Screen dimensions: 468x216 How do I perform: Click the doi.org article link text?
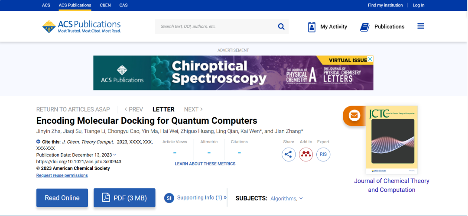click(x=79, y=162)
